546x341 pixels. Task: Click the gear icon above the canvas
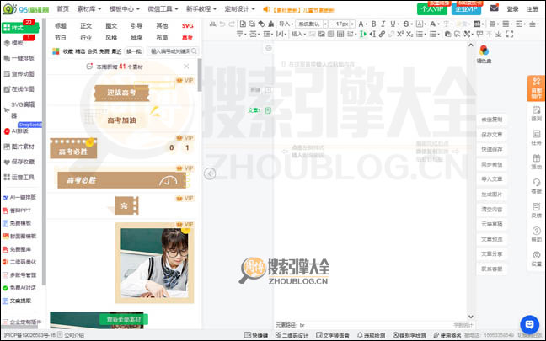coord(269,48)
